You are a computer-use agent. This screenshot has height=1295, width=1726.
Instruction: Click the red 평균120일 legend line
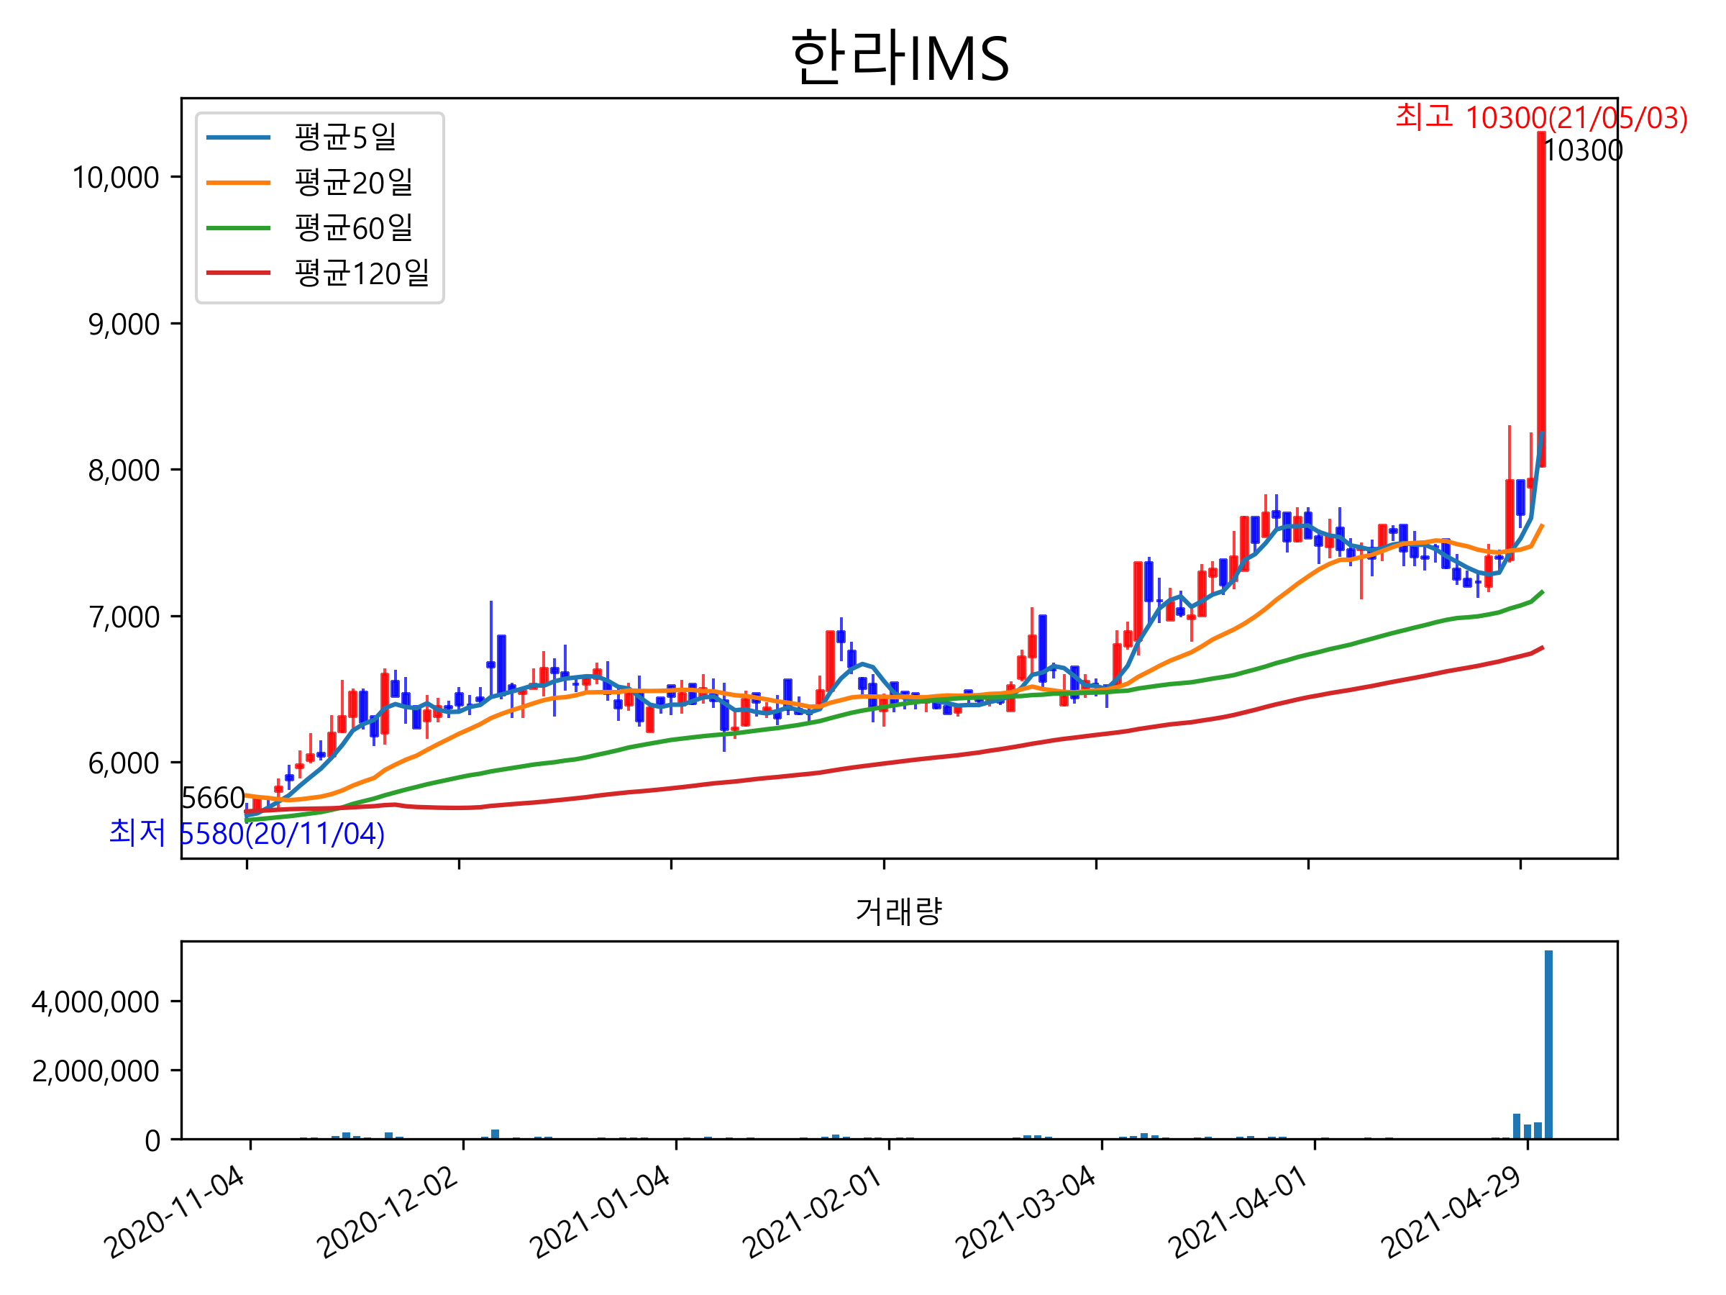pyautogui.click(x=238, y=273)
